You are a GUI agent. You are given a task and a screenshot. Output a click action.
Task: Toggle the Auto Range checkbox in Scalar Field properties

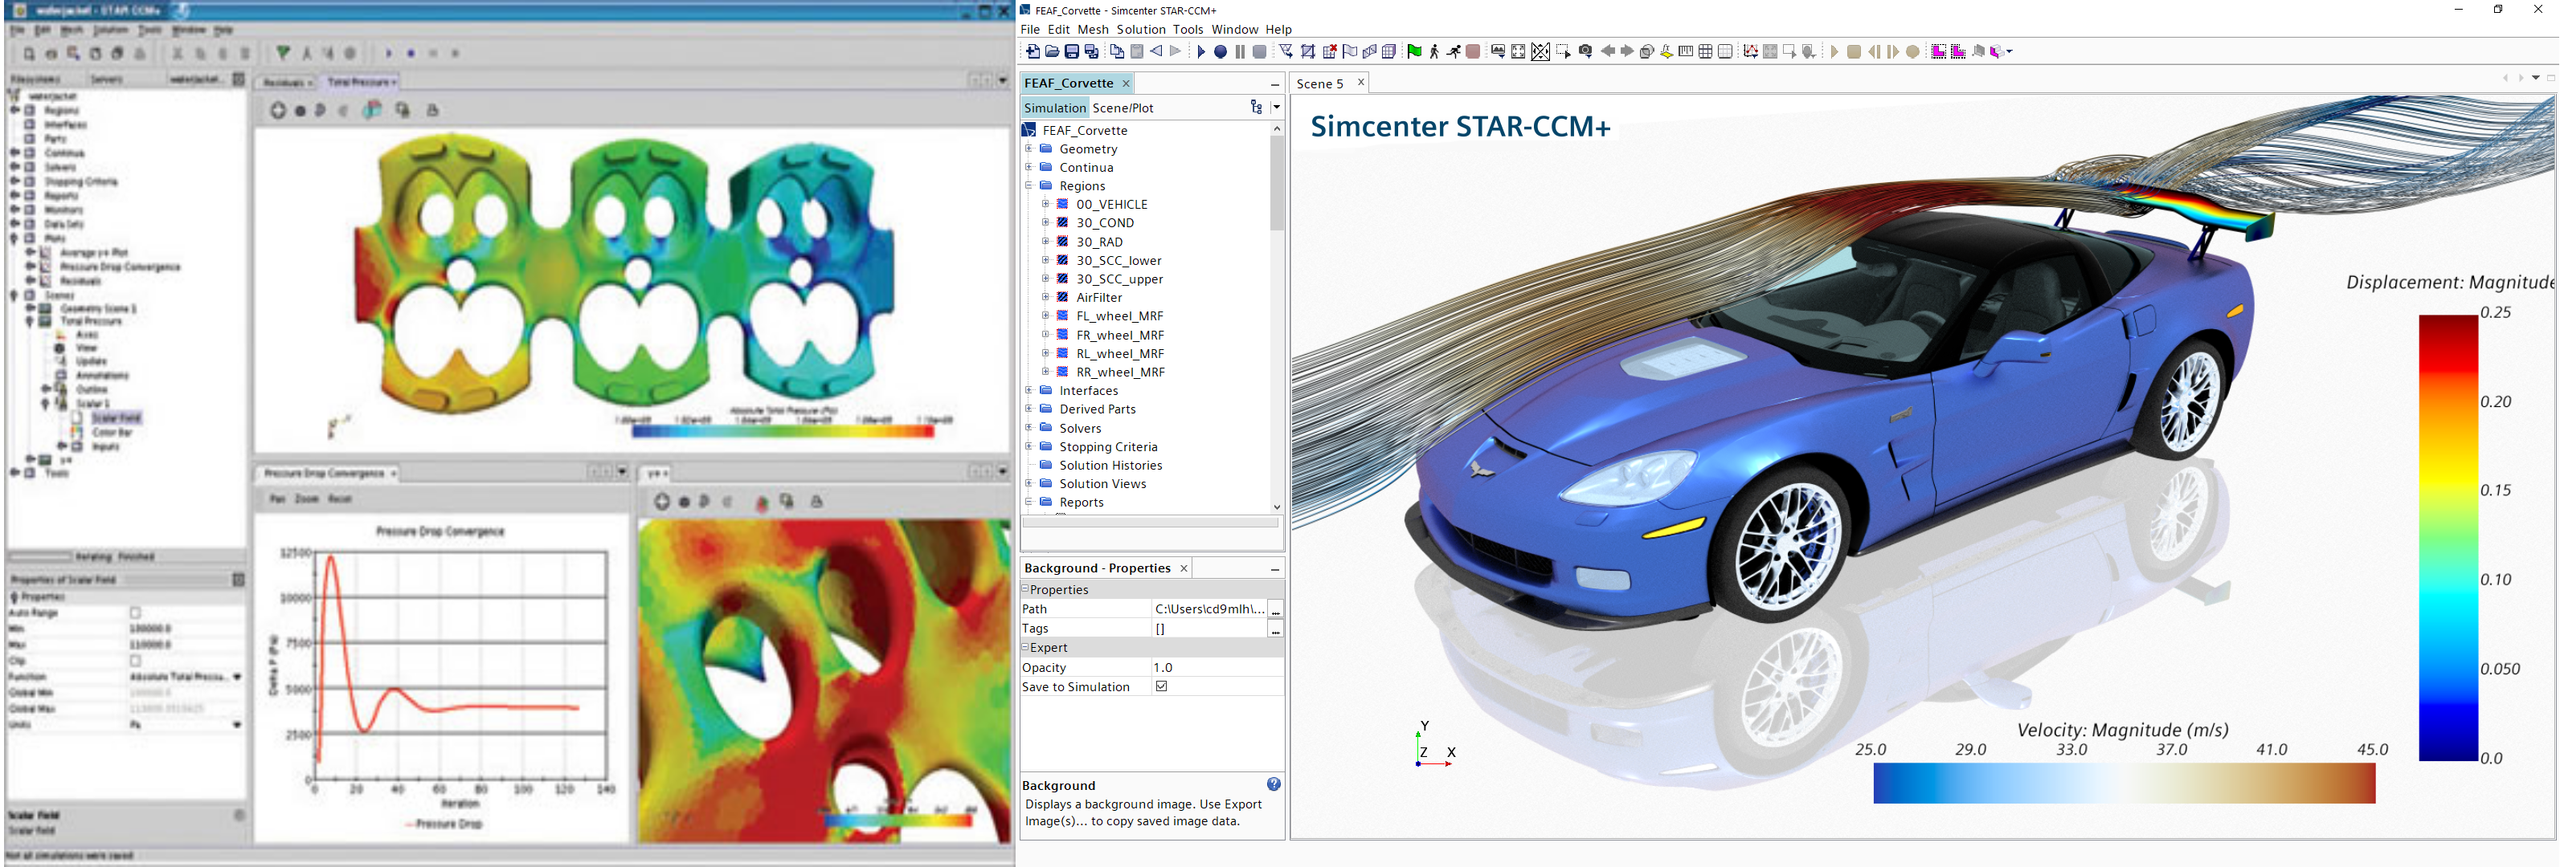(136, 613)
